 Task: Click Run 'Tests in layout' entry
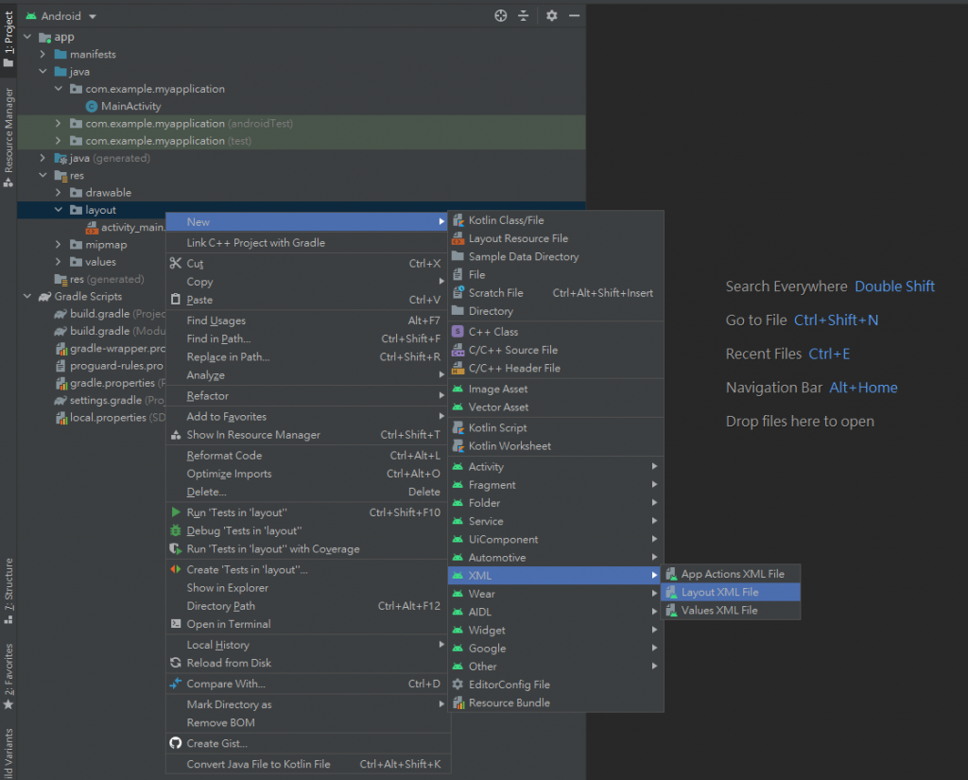[308, 512]
